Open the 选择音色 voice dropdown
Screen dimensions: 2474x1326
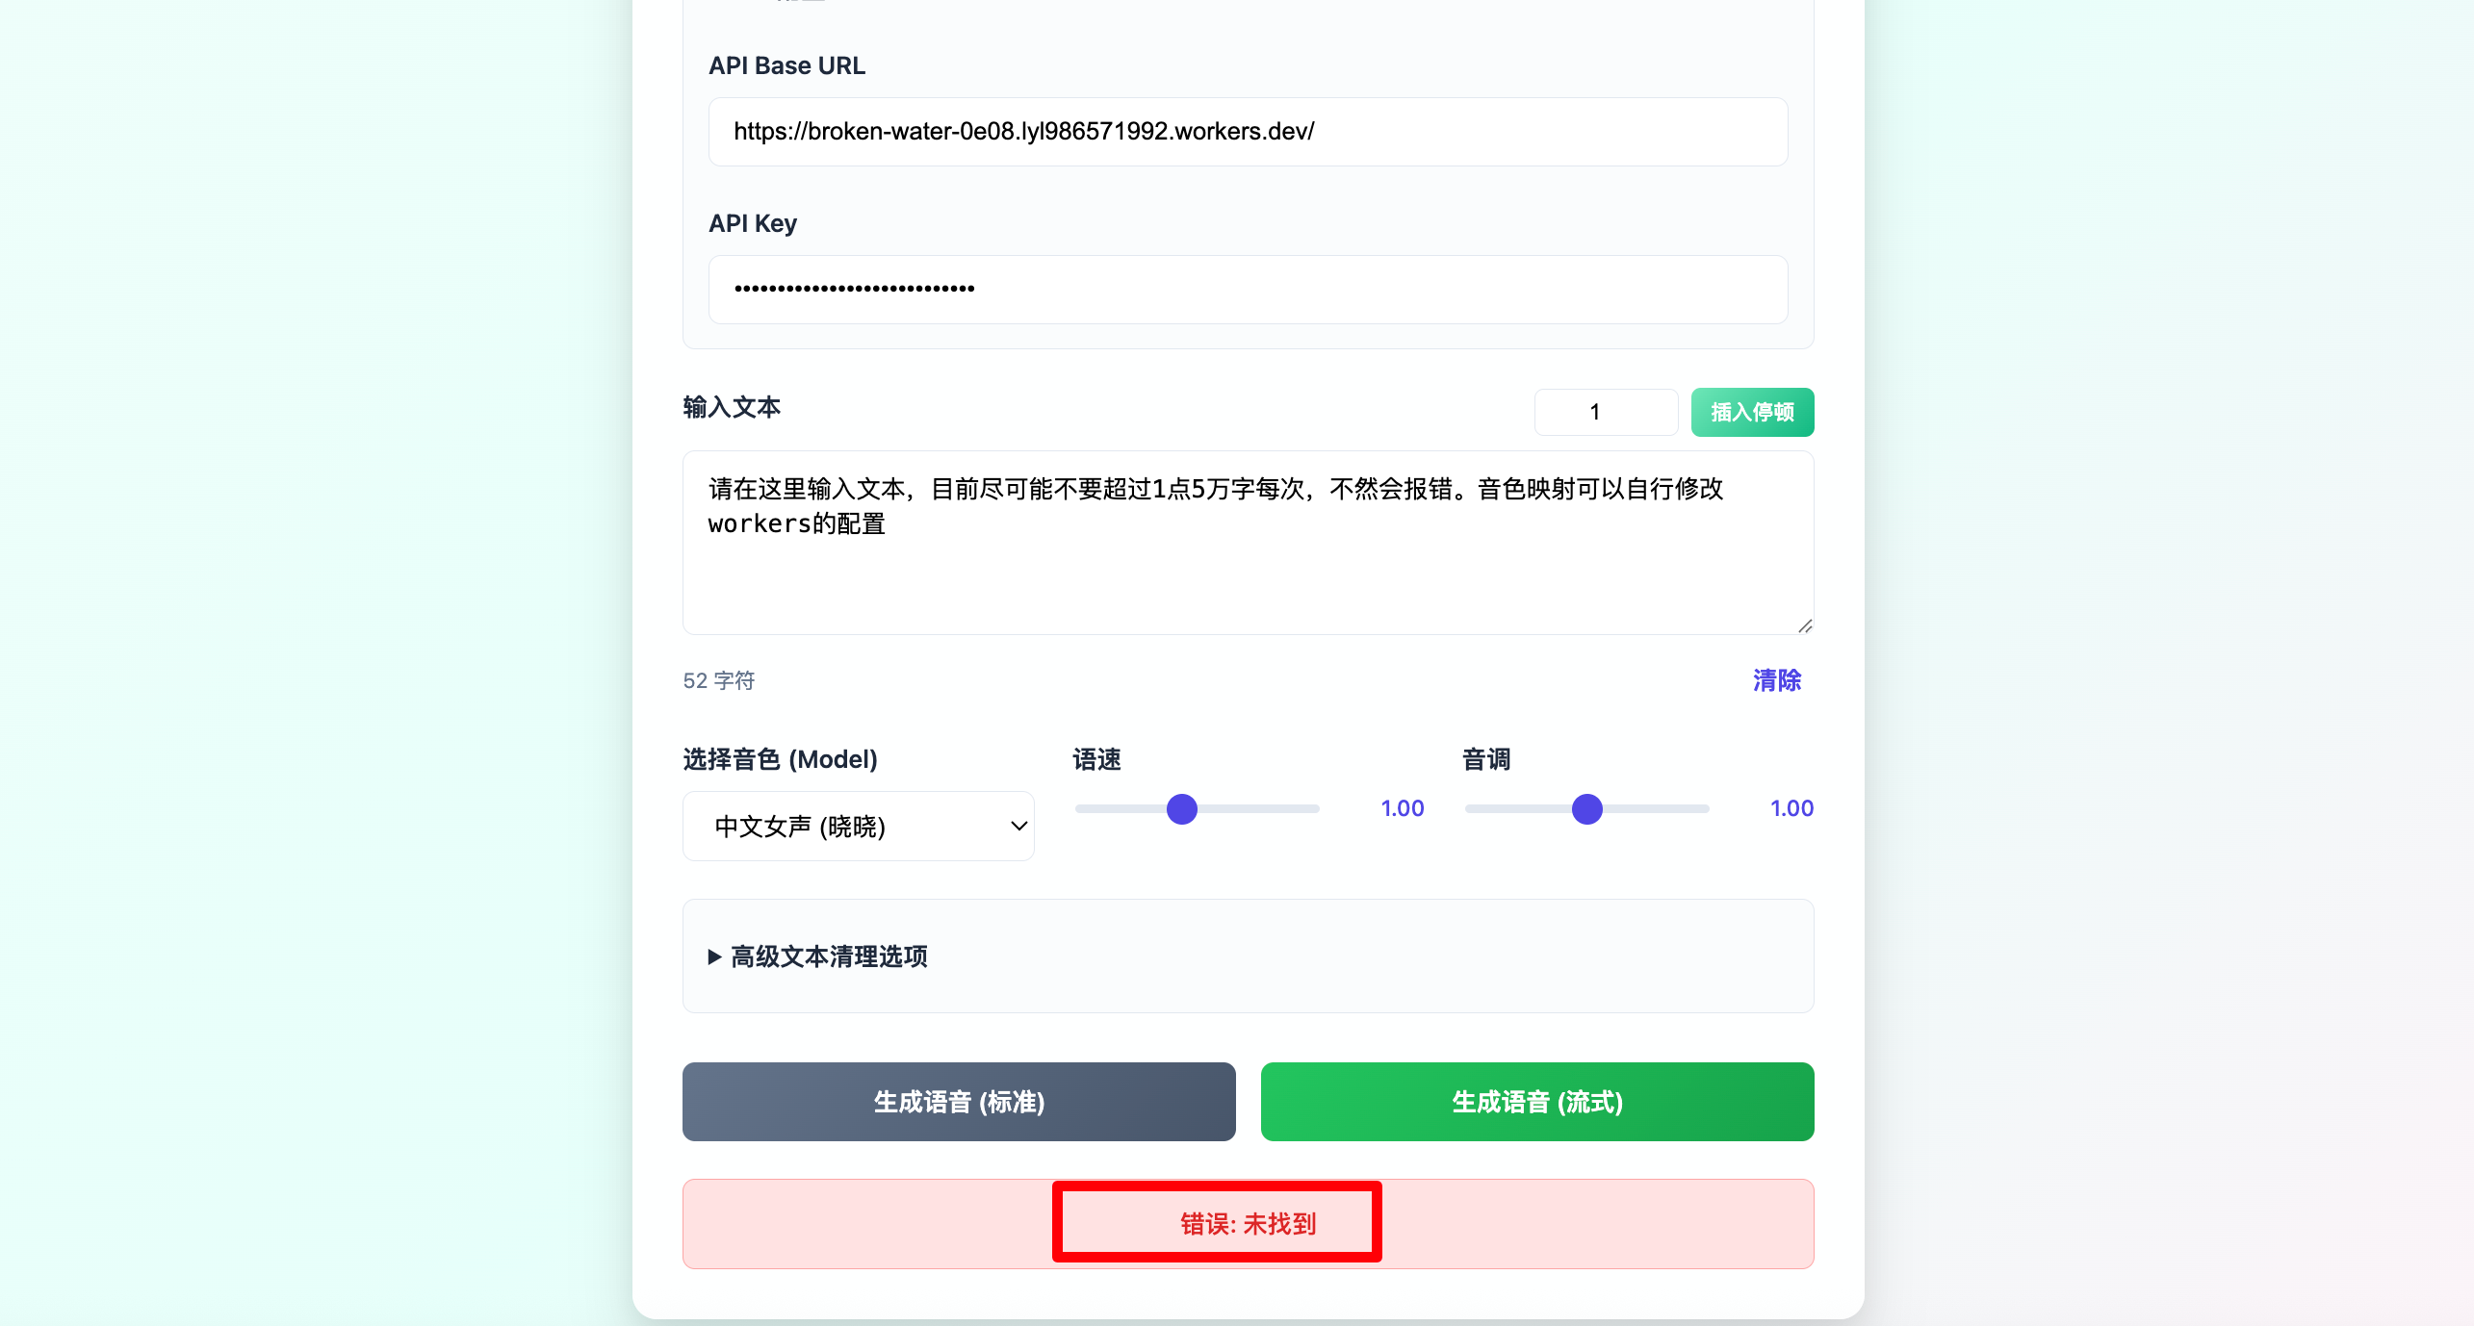[x=858, y=826]
